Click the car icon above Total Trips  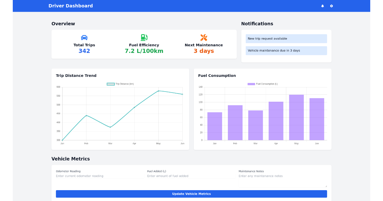(x=84, y=37)
